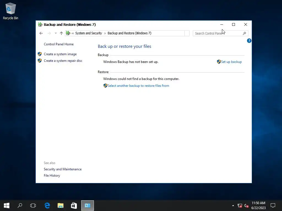Click the Control Panel icon in address bar

(68, 33)
